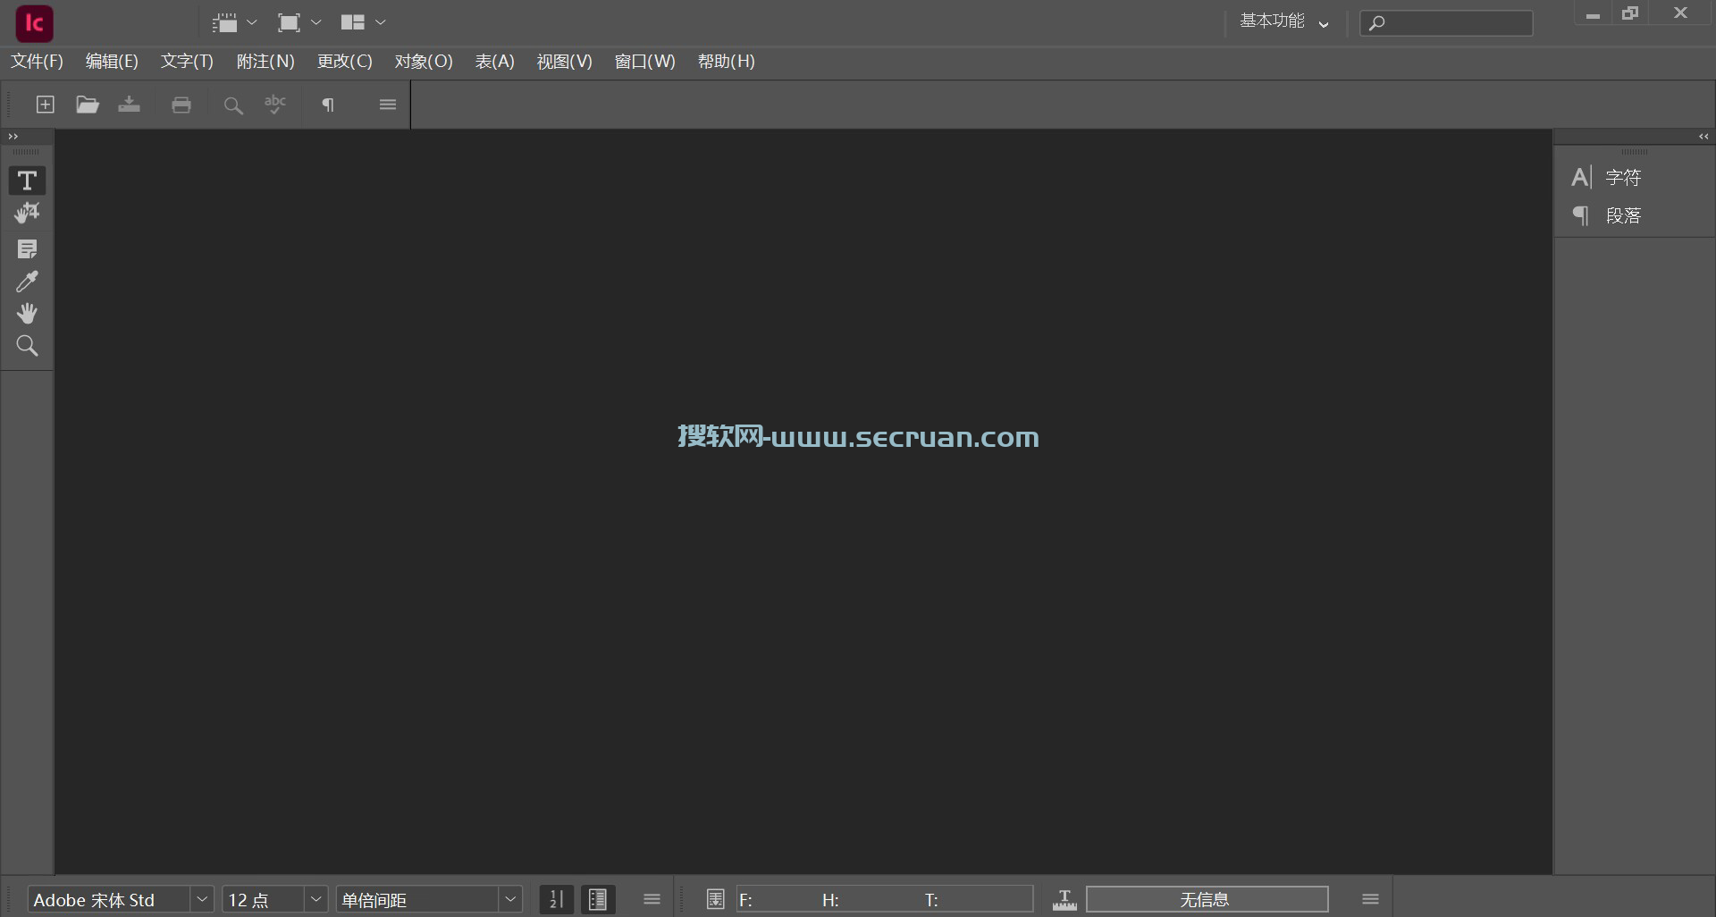The image size is (1716, 917).
Task: Select the Zoom tool in tools panel
Action: tap(27, 346)
